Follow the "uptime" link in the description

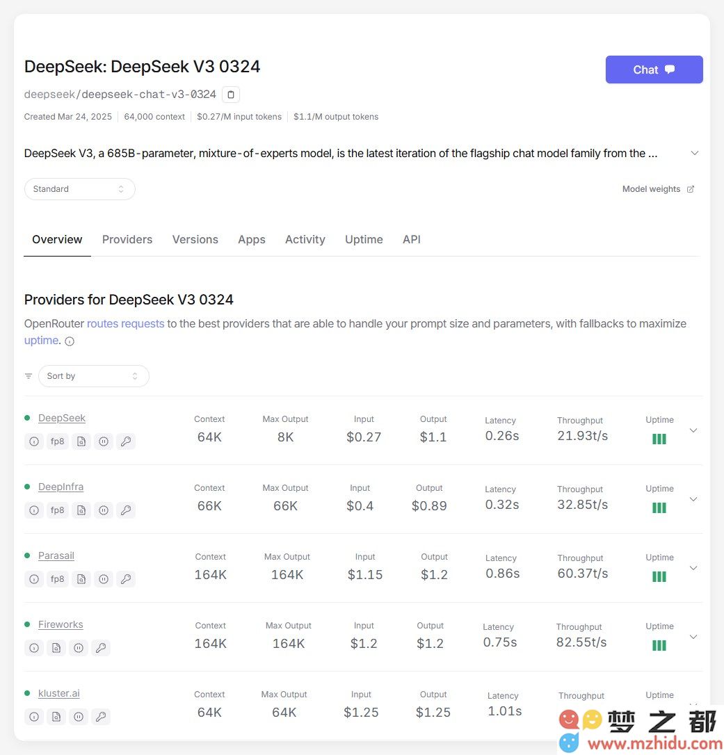(x=42, y=341)
